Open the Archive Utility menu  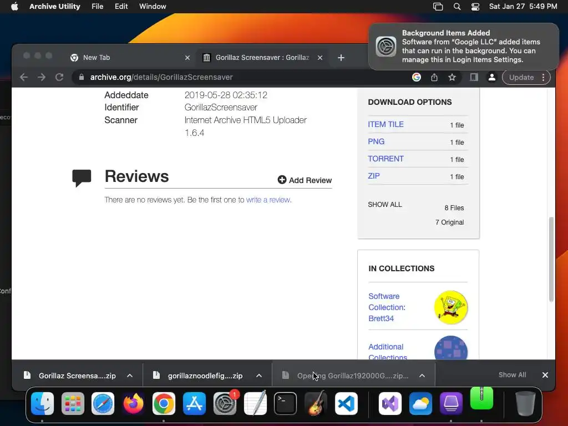55,7
